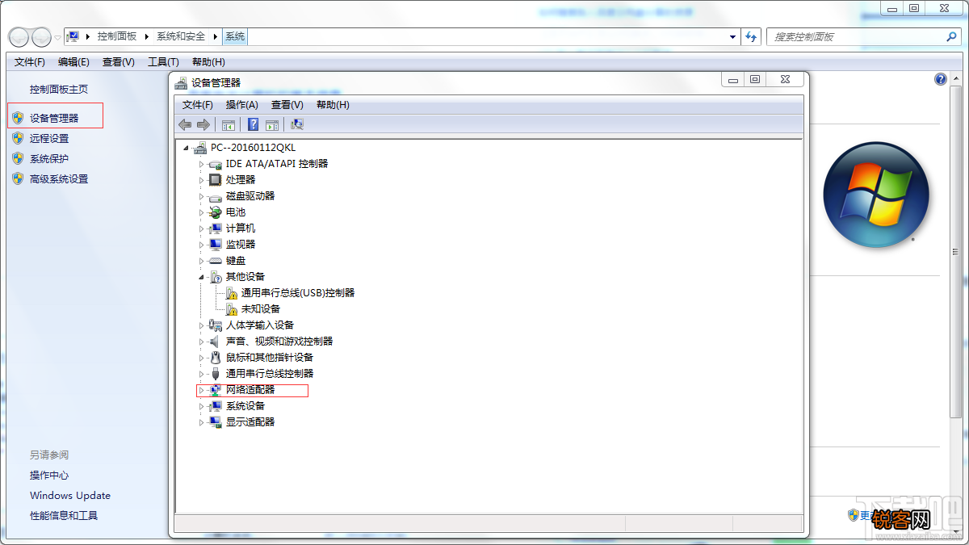Expand the 网络适配器 node
This screenshot has height=545, width=969.
pyautogui.click(x=202, y=390)
